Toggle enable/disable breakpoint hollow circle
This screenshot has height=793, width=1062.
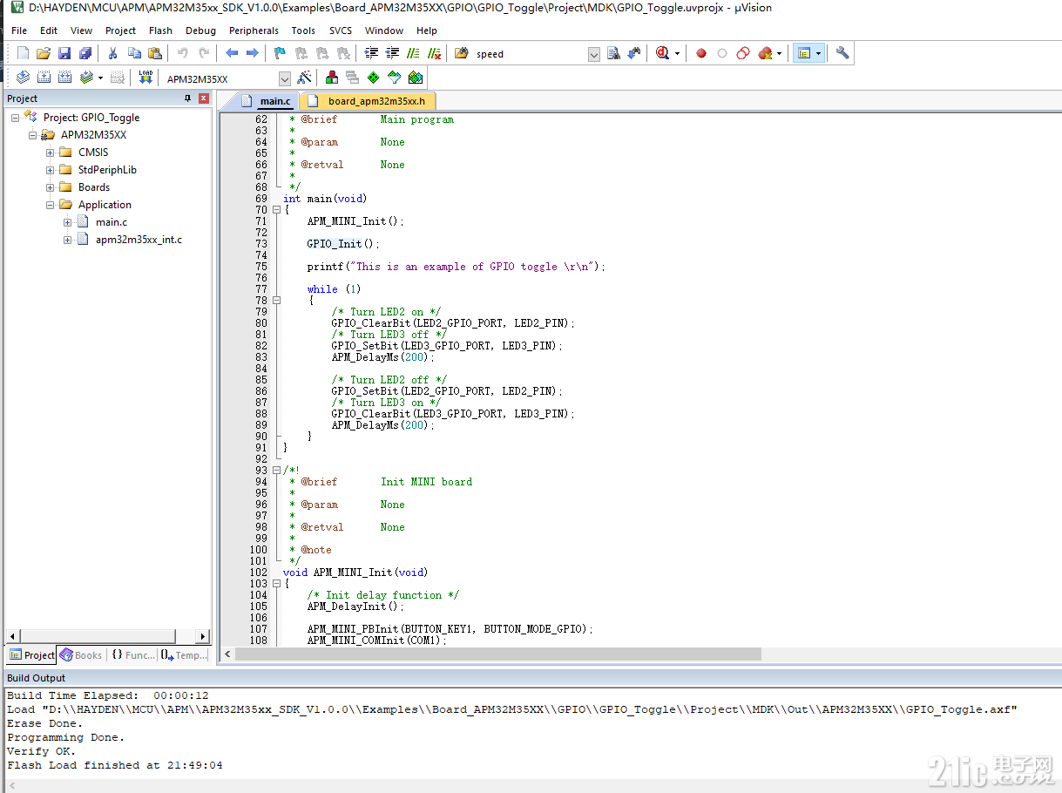(722, 53)
